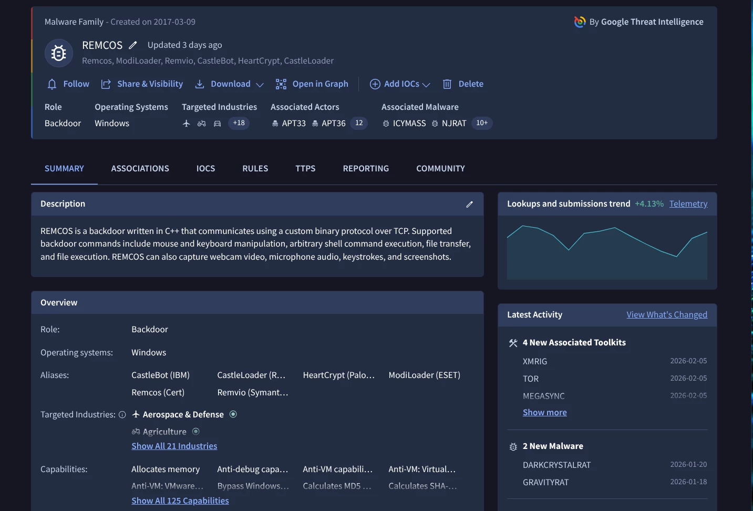Switch to the Associations tab

[x=140, y=169]
